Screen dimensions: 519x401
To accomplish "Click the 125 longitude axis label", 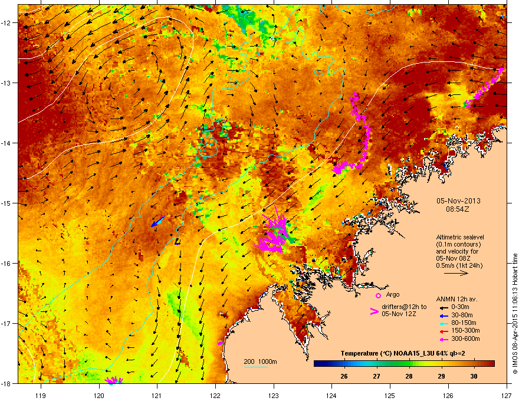I will click(x=390, y=395).
